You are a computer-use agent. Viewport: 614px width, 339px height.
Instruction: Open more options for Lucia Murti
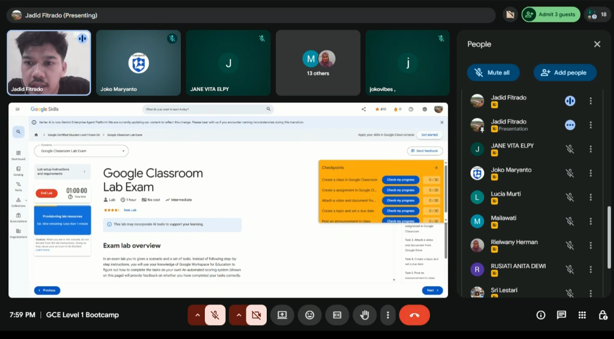591,197
